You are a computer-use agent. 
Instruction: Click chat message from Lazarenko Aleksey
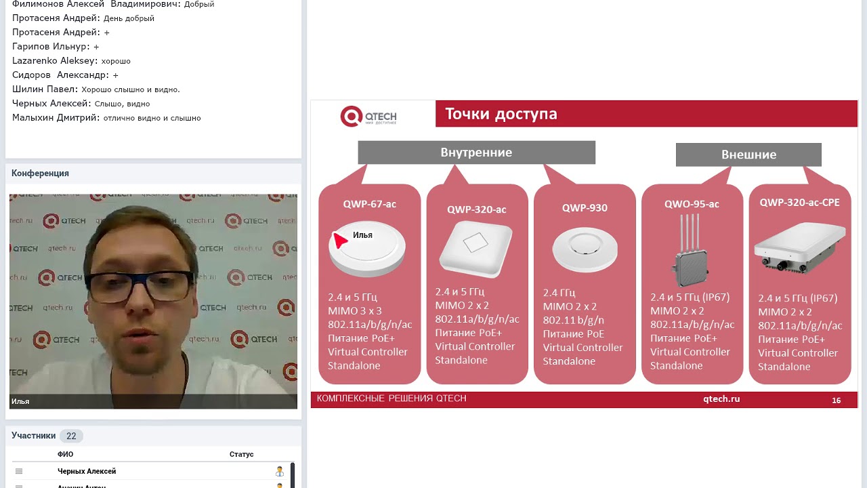point(71,61)
